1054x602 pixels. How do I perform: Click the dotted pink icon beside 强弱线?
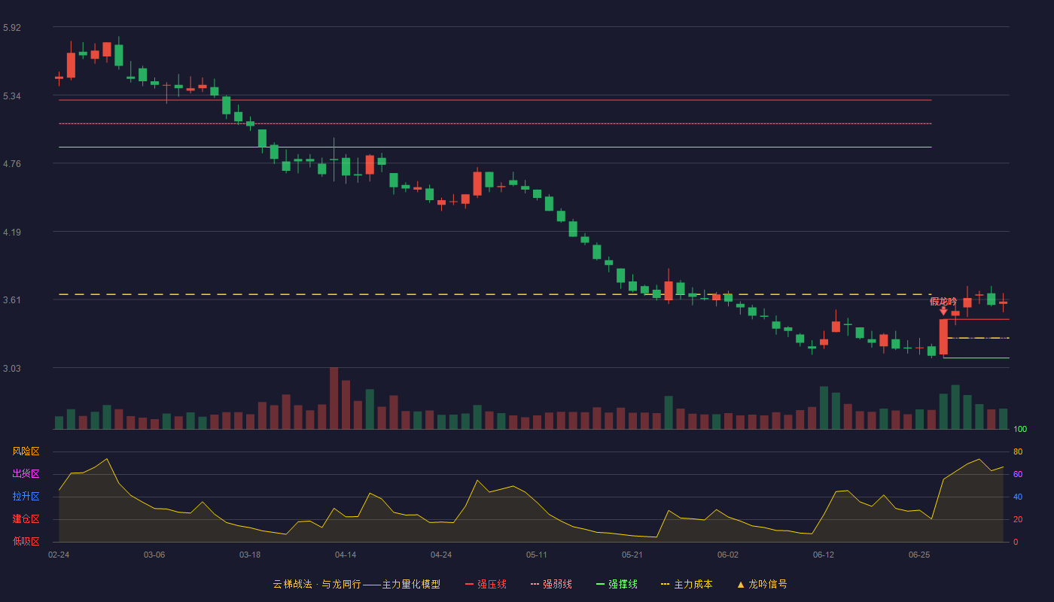point(535,584)
